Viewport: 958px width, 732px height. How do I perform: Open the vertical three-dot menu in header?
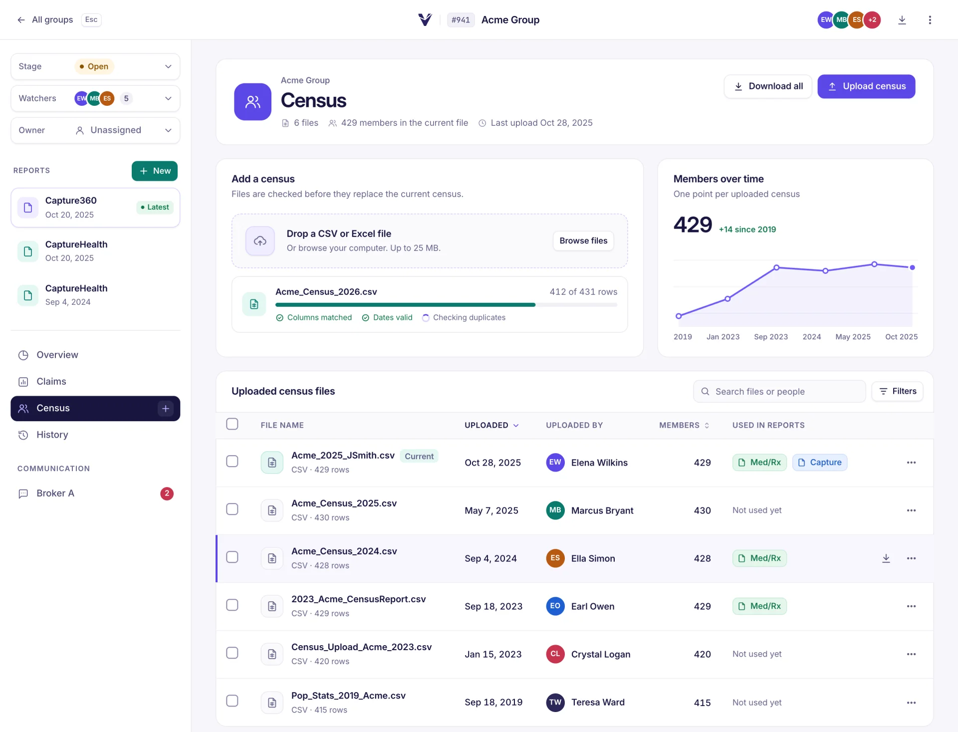tap(930, 20)
